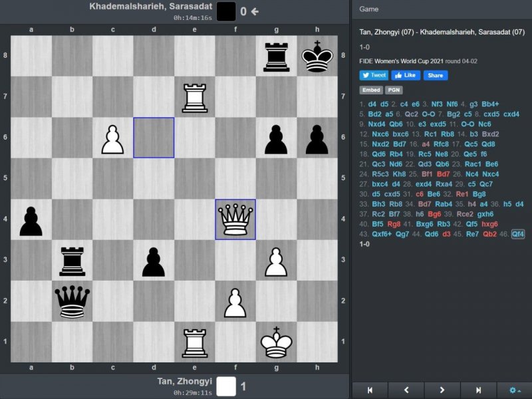
Task: Advance to the next move
Action: coord(442,390)
